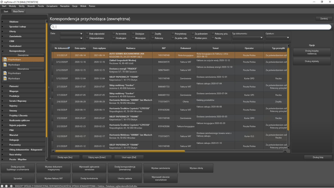Click Wystaw fakturę VAT quick button
Viewport: 334px width, 188px height.
(54, 178)
